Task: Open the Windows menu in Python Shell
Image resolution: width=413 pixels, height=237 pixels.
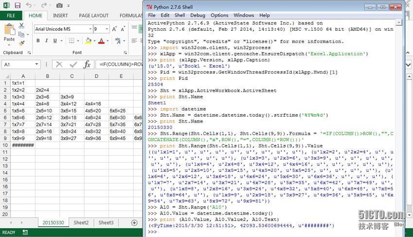Action: (x=244, y=15)
